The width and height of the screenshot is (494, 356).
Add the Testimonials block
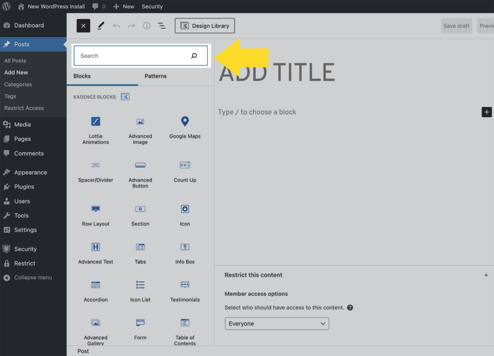(x=185, y=291)
